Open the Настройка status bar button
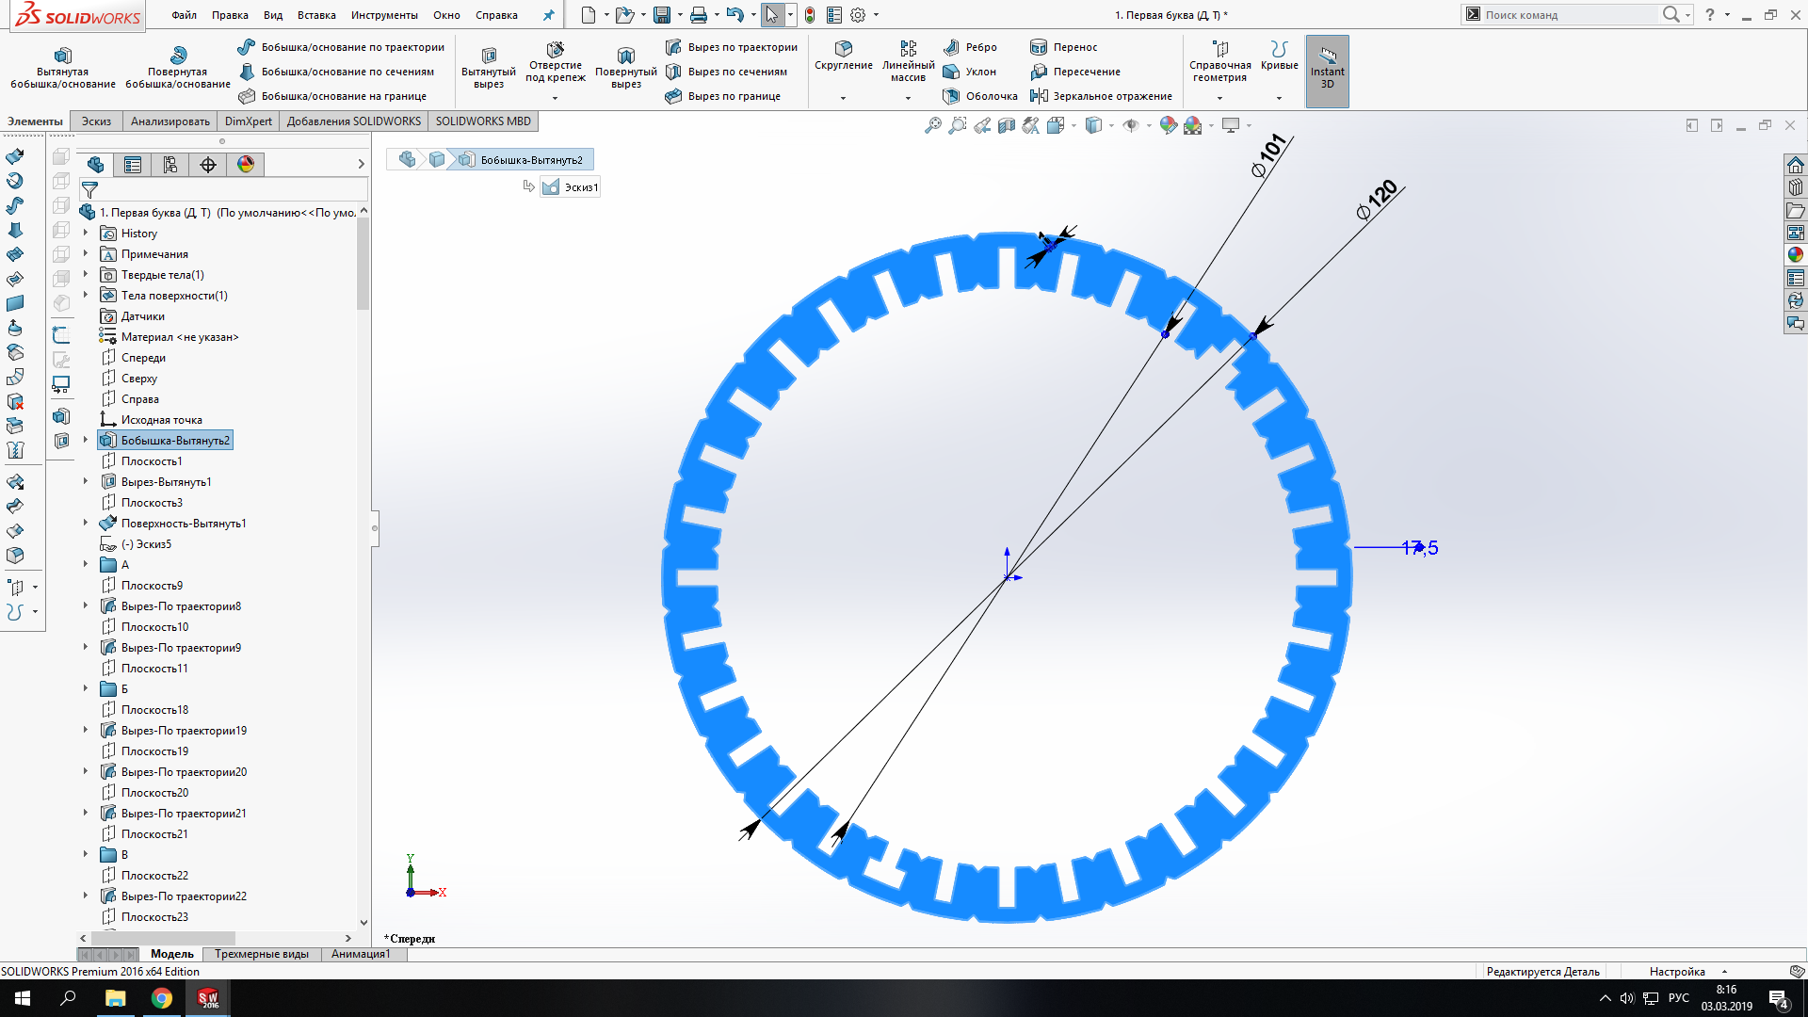This screenshot has width=1808, height=1017. (1677, 971)
